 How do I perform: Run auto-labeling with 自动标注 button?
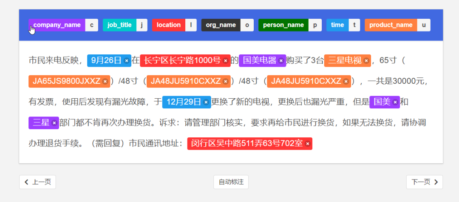point(231,182)
